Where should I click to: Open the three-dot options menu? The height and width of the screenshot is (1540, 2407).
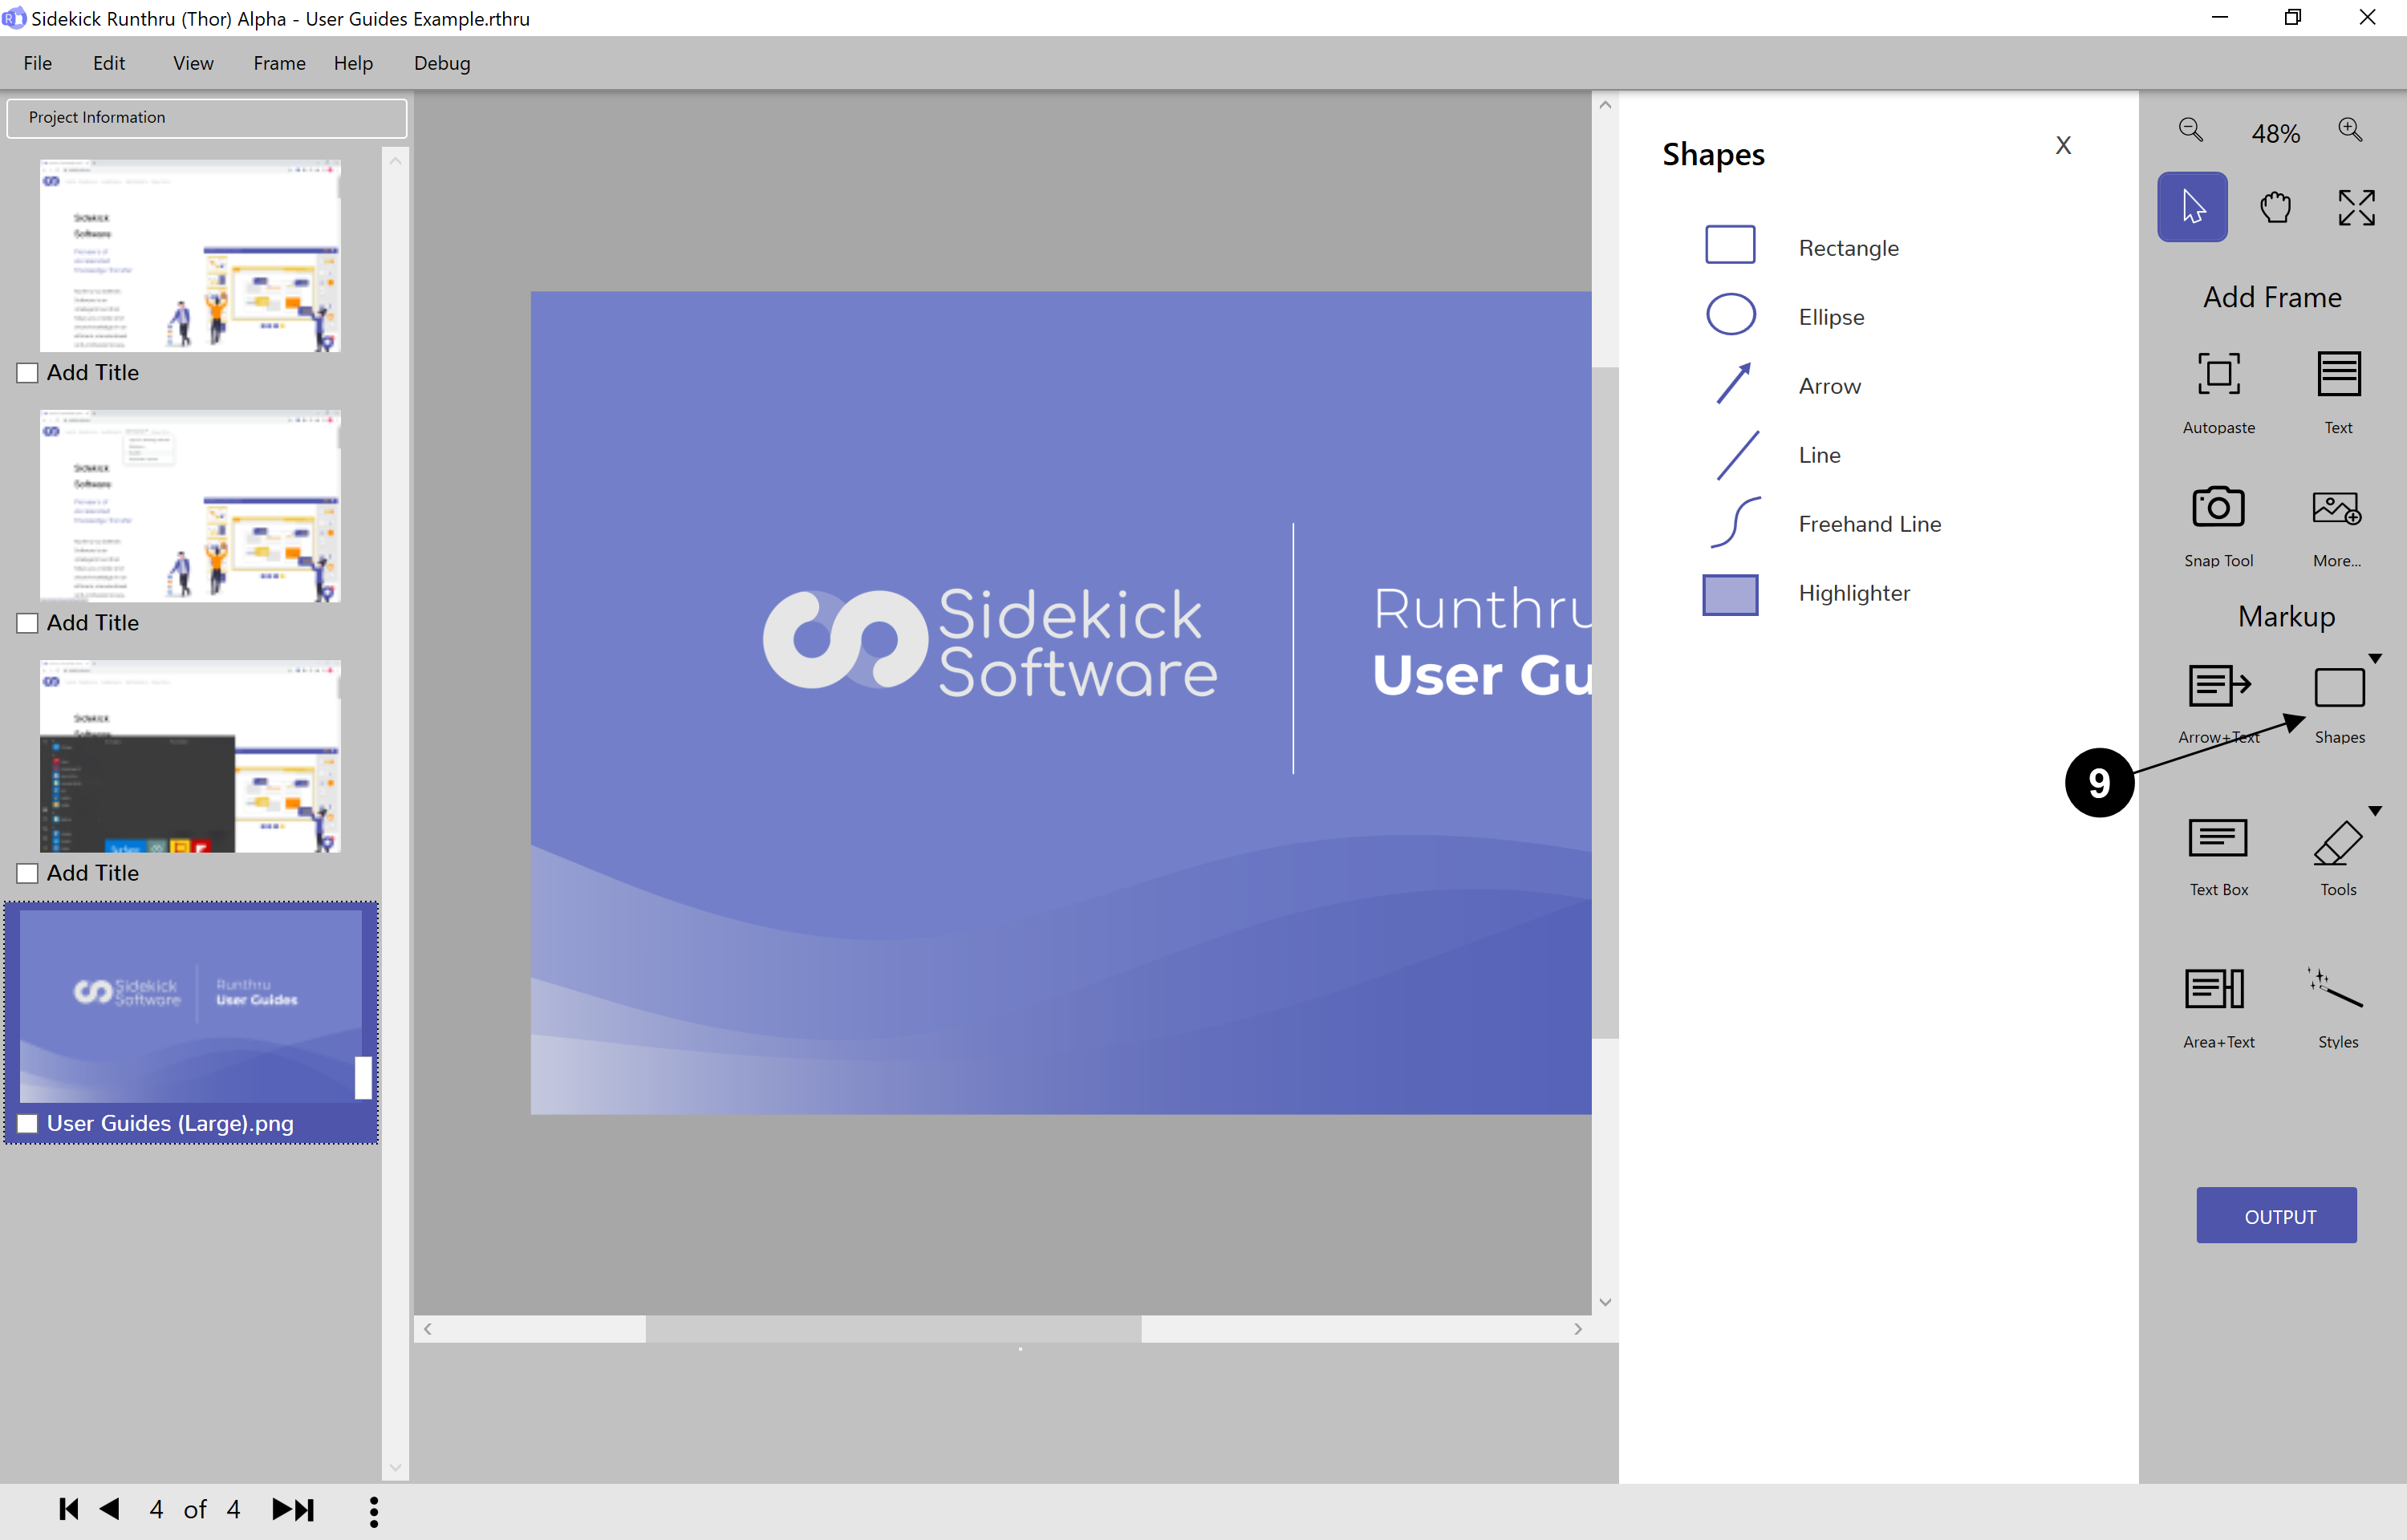pos(373,1511)
